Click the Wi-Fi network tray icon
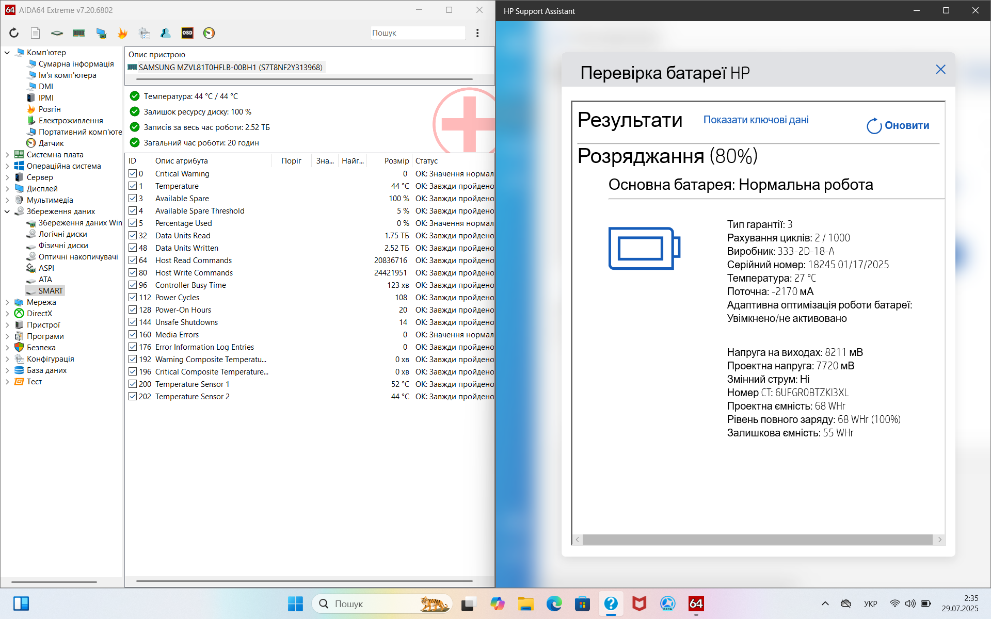 click(x=894, y=604)
